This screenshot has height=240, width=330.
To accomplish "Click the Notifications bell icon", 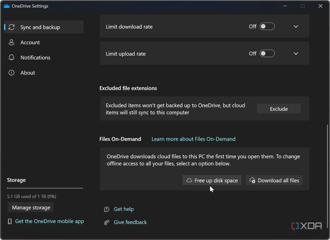I will (x=11, y=57).
